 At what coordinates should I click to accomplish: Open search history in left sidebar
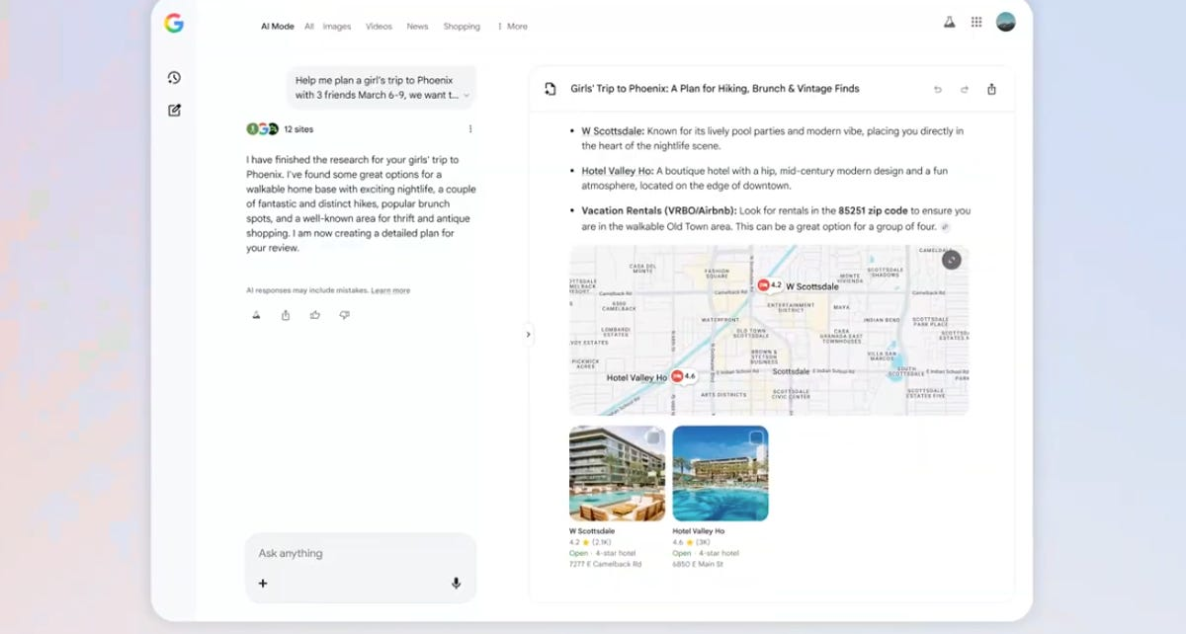(x=174, y=78)
